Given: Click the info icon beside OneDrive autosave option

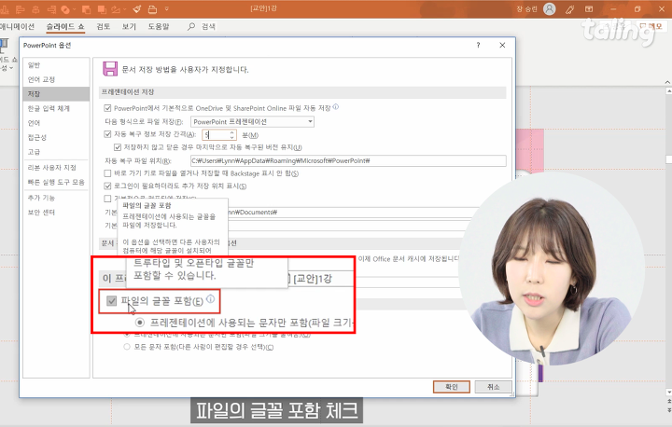Looking at the screenshot, I should 336,106.
